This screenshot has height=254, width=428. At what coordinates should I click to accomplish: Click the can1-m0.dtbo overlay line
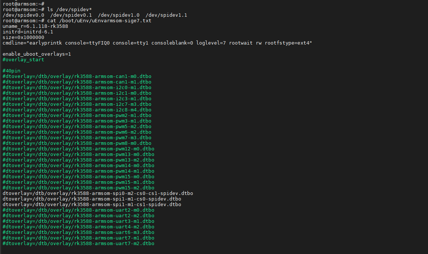coord(77,76)
